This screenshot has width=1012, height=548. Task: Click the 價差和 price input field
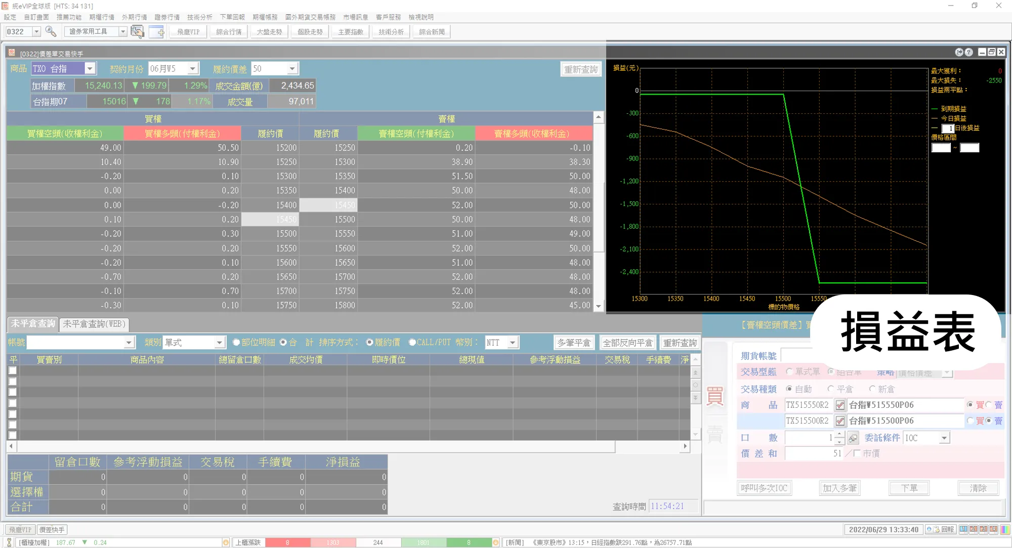(813, 453)
